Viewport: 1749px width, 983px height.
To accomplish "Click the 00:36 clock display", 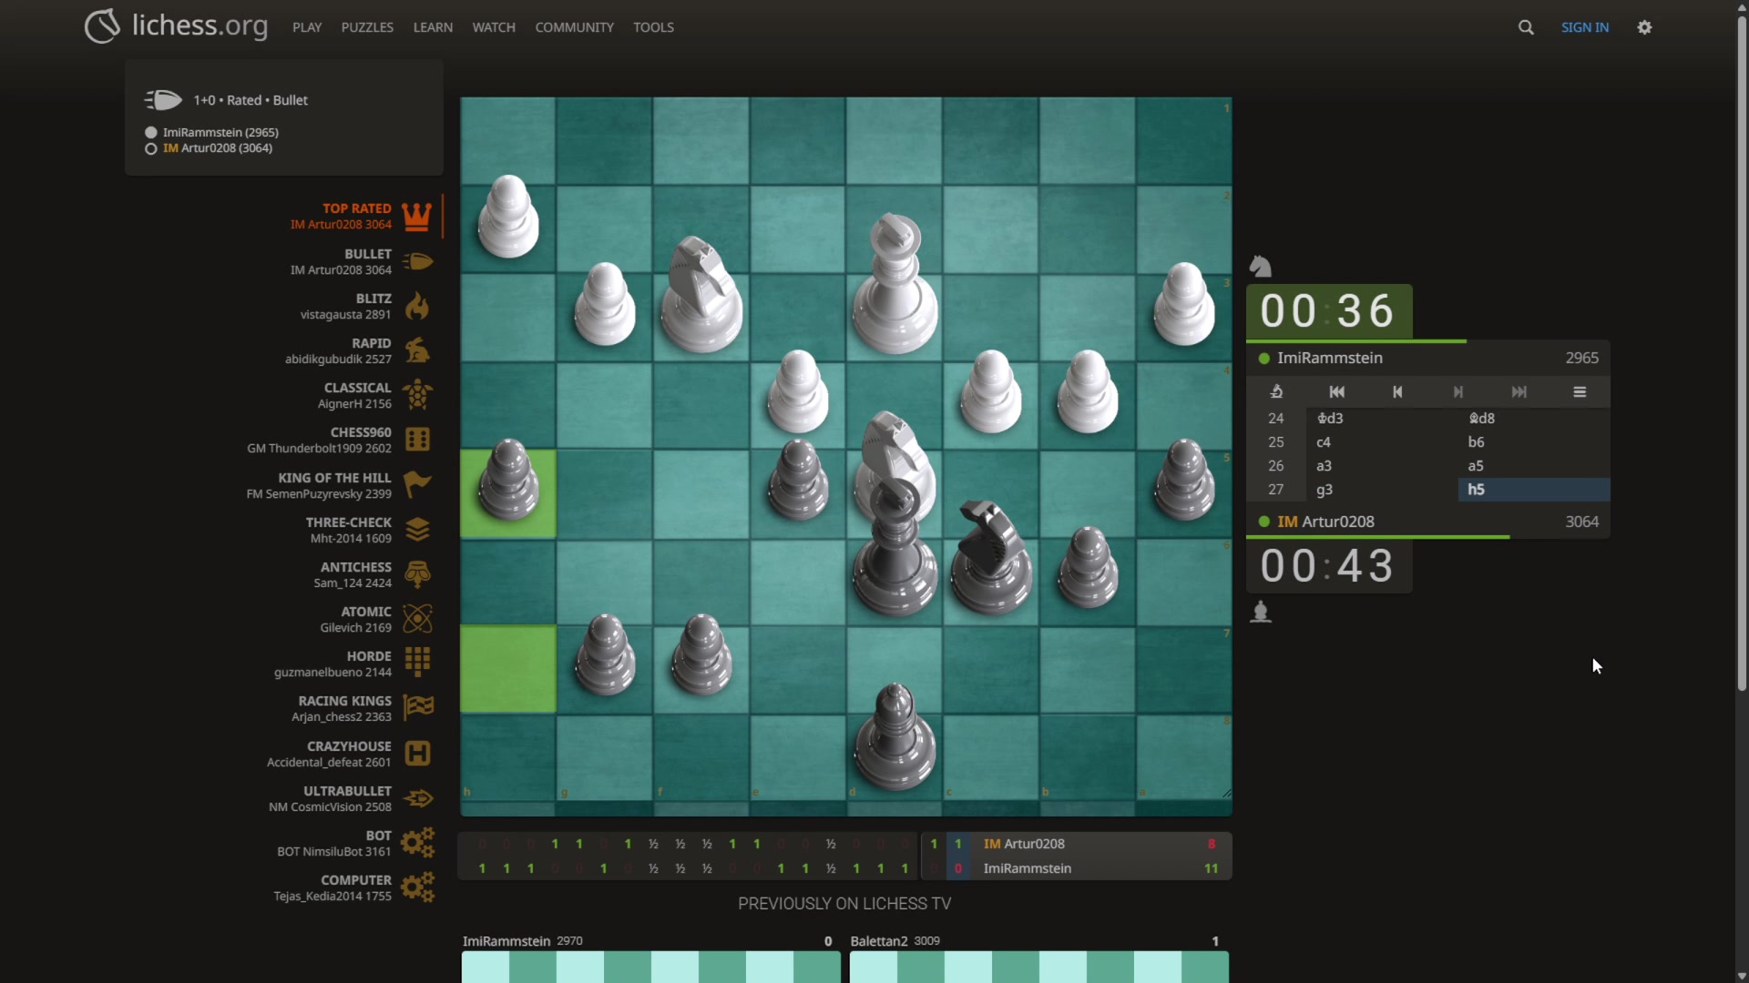I will 1329,311.
